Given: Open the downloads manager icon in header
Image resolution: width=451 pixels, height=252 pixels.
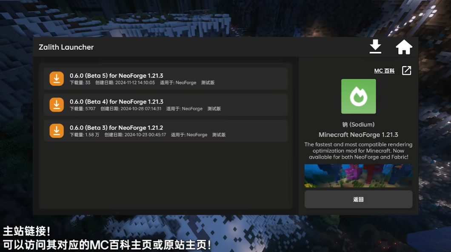Looking at the screenshot, I should pyautogui.click(x=375, y=47).
